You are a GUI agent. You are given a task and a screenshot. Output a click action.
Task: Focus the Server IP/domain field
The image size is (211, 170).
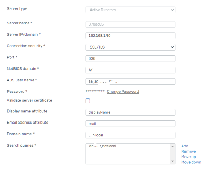point(130,36)
